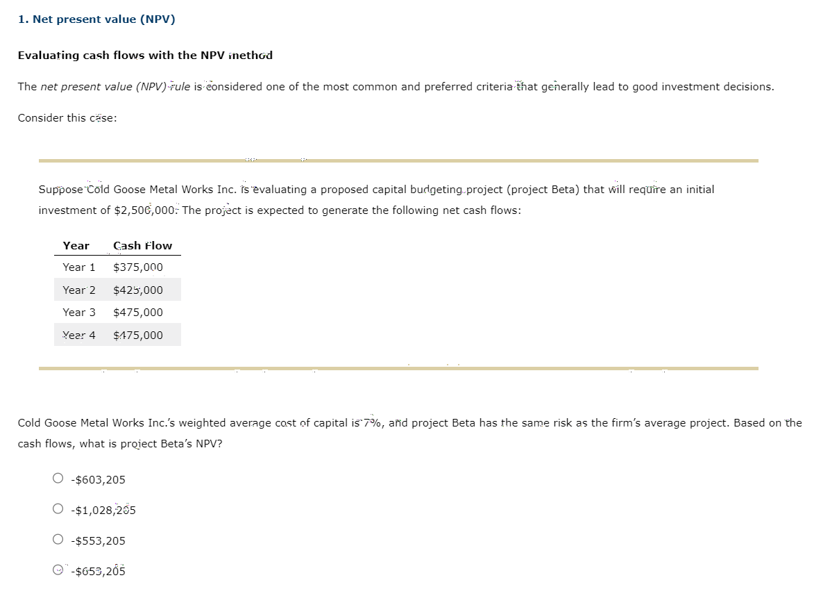The width and height of the screenshot is (830, 596).
Task: Click the Year column header
Action: (x=76, y=245)
